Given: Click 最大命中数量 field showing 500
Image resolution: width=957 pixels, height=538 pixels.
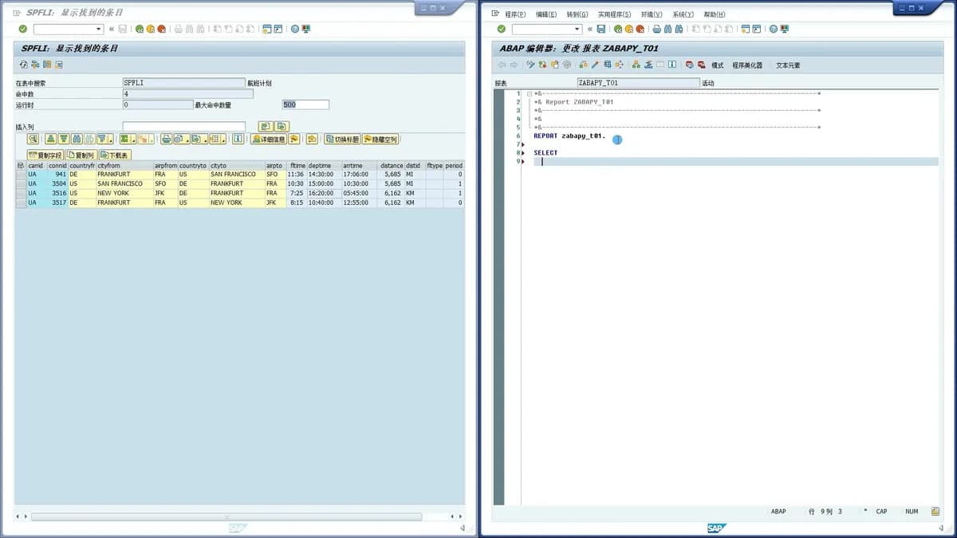Looking at the screenshot, I should 305,104.
